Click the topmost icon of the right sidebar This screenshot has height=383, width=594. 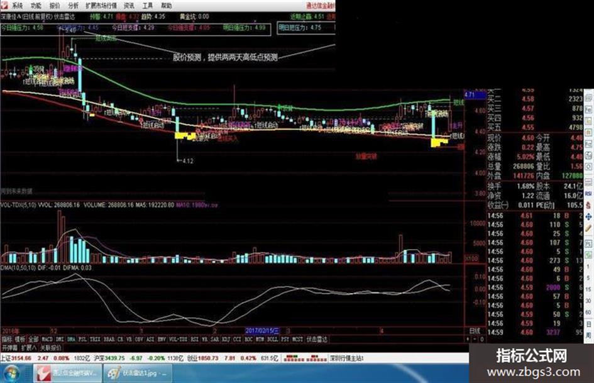coord(588,99)
